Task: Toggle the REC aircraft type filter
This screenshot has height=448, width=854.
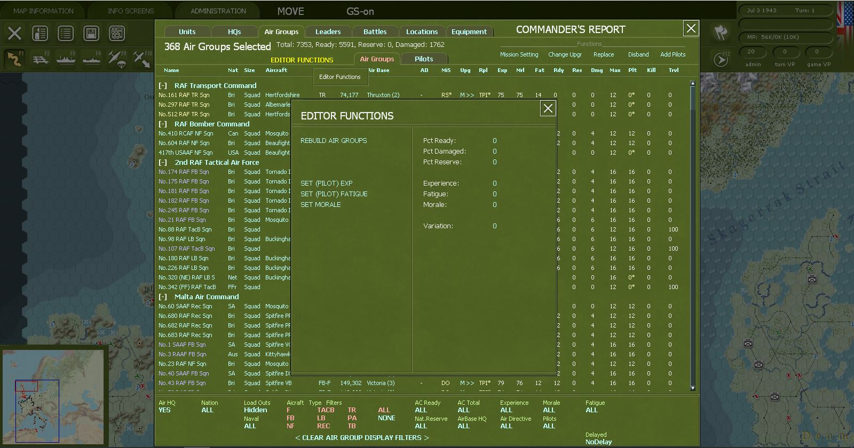Action: [323, 426]
